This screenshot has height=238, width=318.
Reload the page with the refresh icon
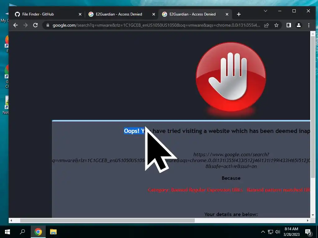pyautogui.click(x=35, y=25)
